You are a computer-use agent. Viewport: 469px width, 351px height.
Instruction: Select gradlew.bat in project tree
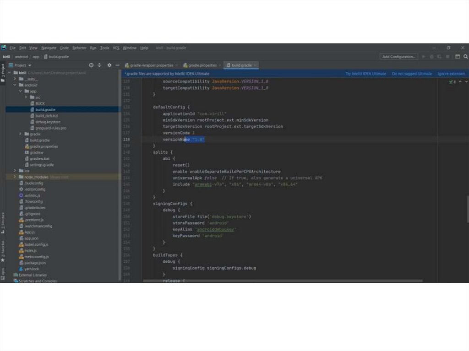(x=37, y=158)
